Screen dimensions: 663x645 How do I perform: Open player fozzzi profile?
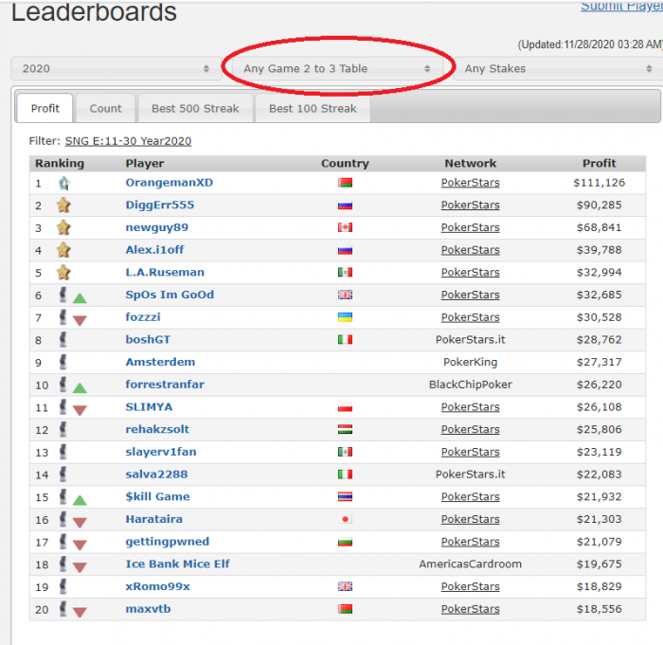tap(143, 317)
